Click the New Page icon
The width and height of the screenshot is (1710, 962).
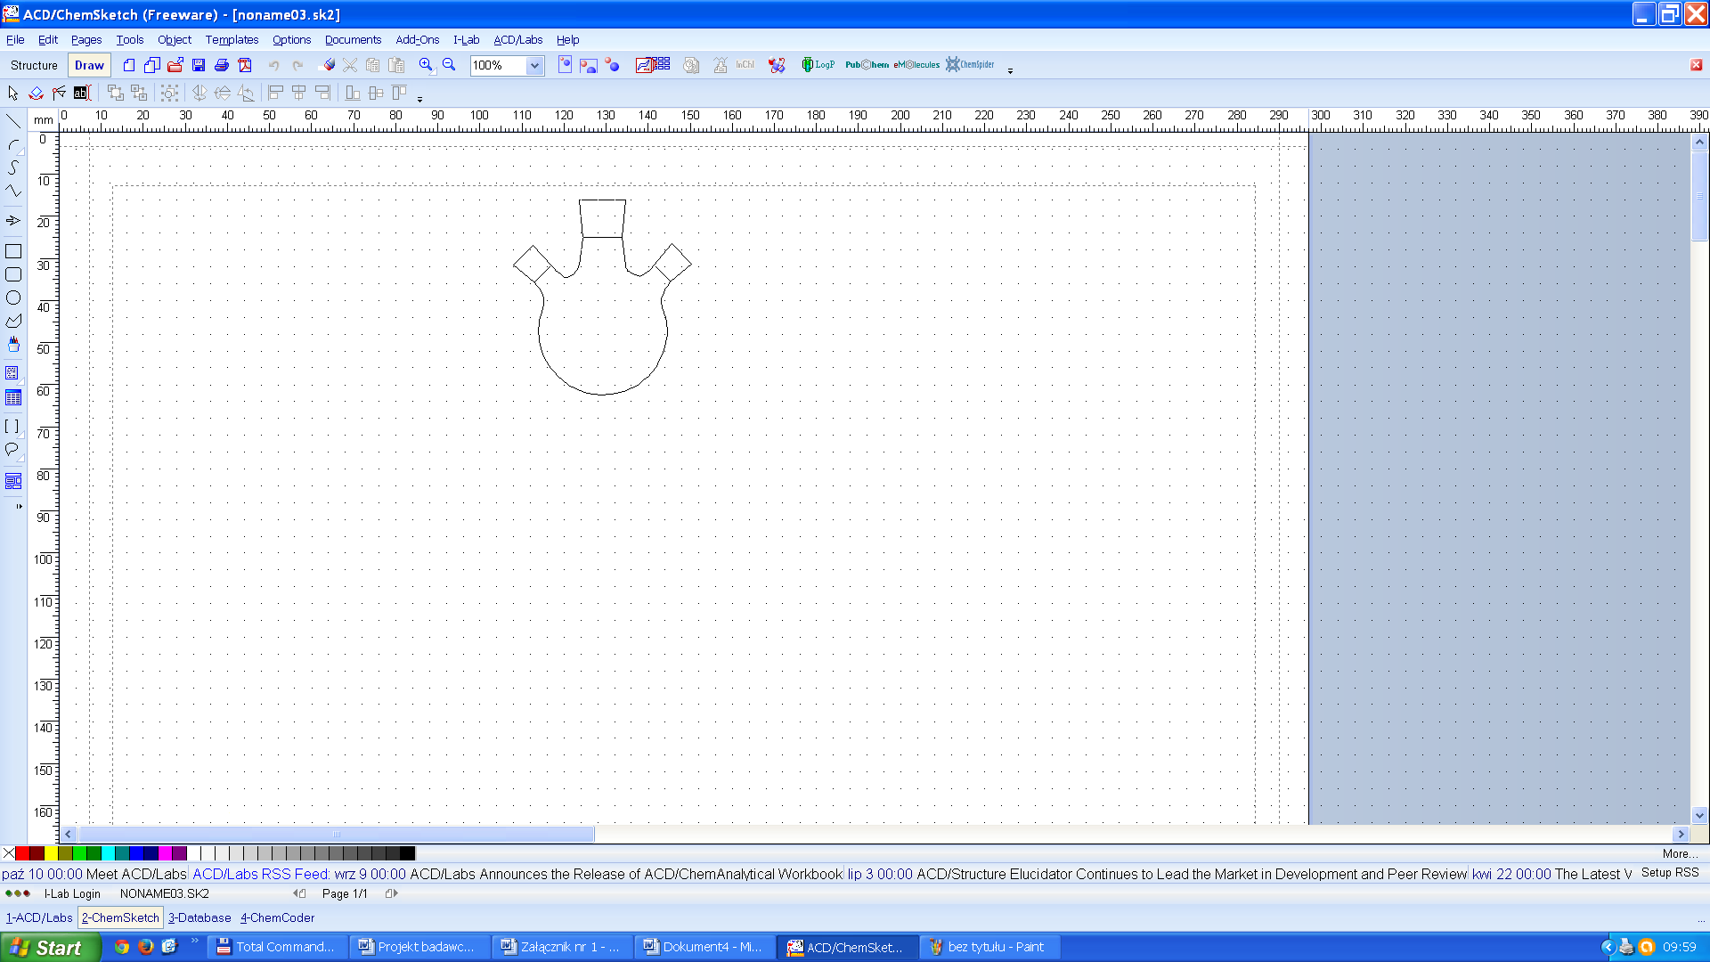(152, 65)
